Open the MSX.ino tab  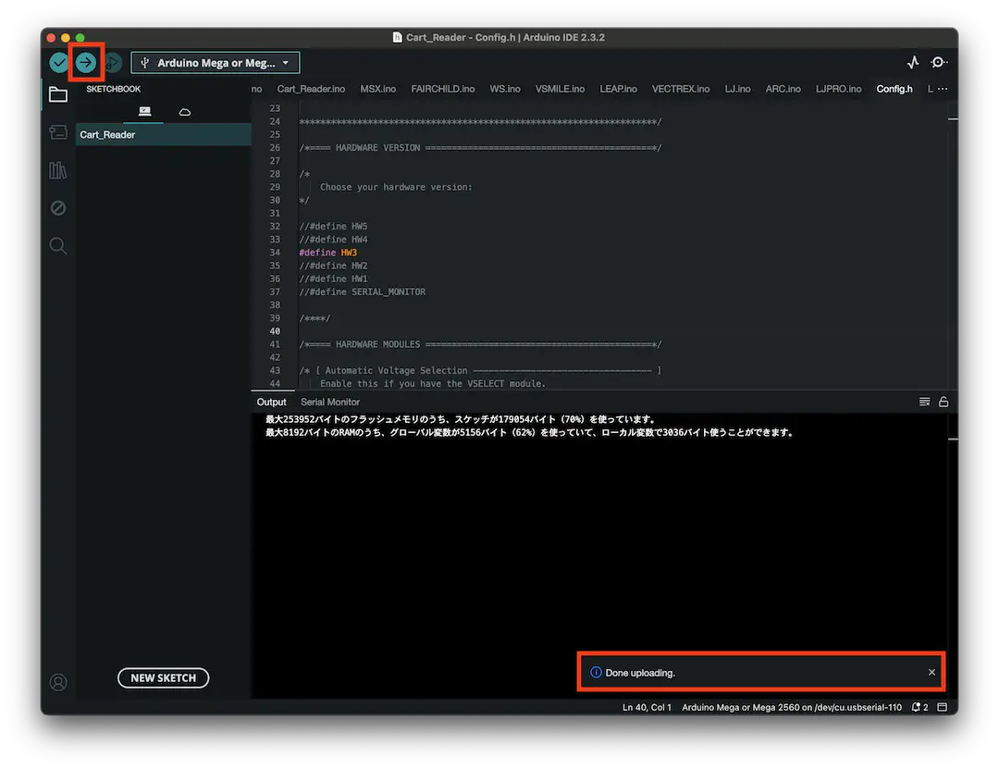[x=377, y=89]
